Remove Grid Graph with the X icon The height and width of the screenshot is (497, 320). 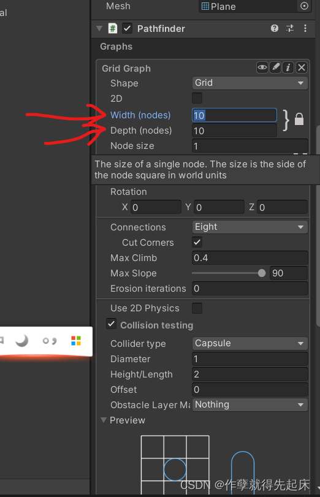[x=302, y=67]
